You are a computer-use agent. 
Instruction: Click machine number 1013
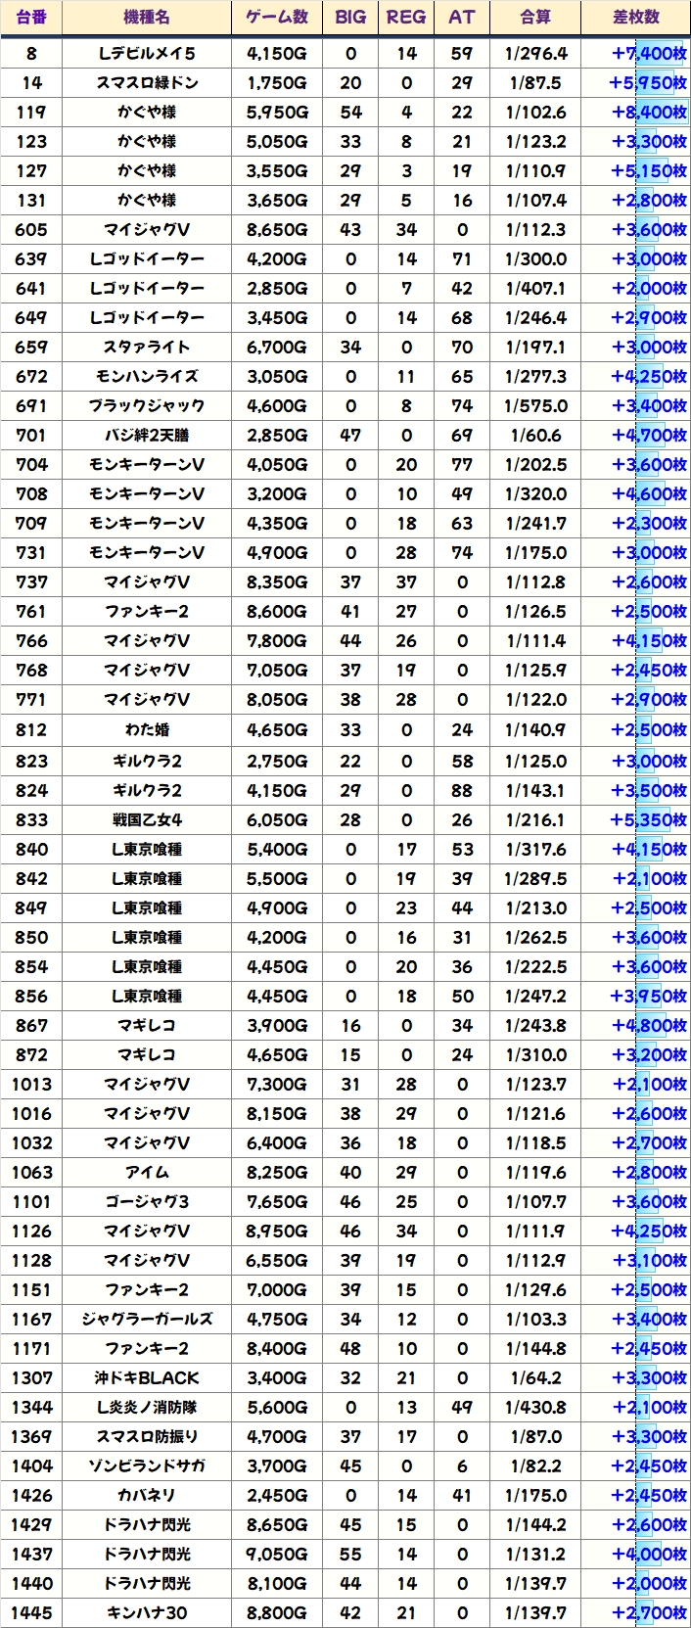[31, 1084]
